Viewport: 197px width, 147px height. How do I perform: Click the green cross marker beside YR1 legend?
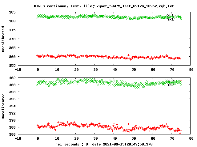point(181,19)
